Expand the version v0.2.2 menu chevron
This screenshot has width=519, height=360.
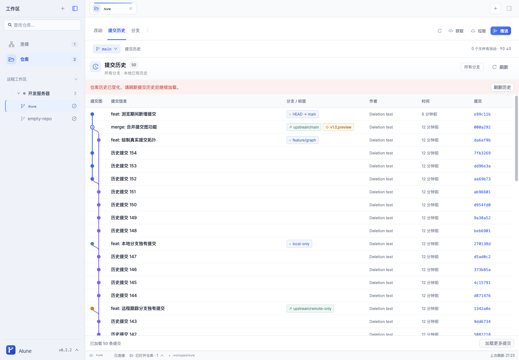pos(77,350)
